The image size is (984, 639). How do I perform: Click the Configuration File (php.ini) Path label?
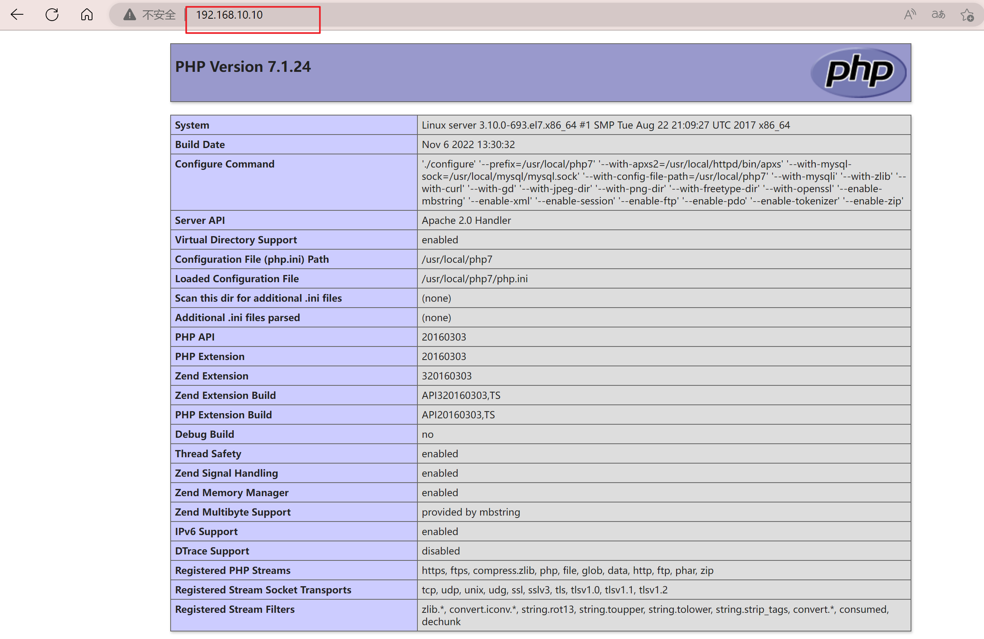pyautogui.click(x=252, y=259)
